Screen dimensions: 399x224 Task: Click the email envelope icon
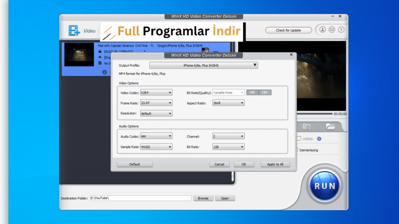pos(332,30)
